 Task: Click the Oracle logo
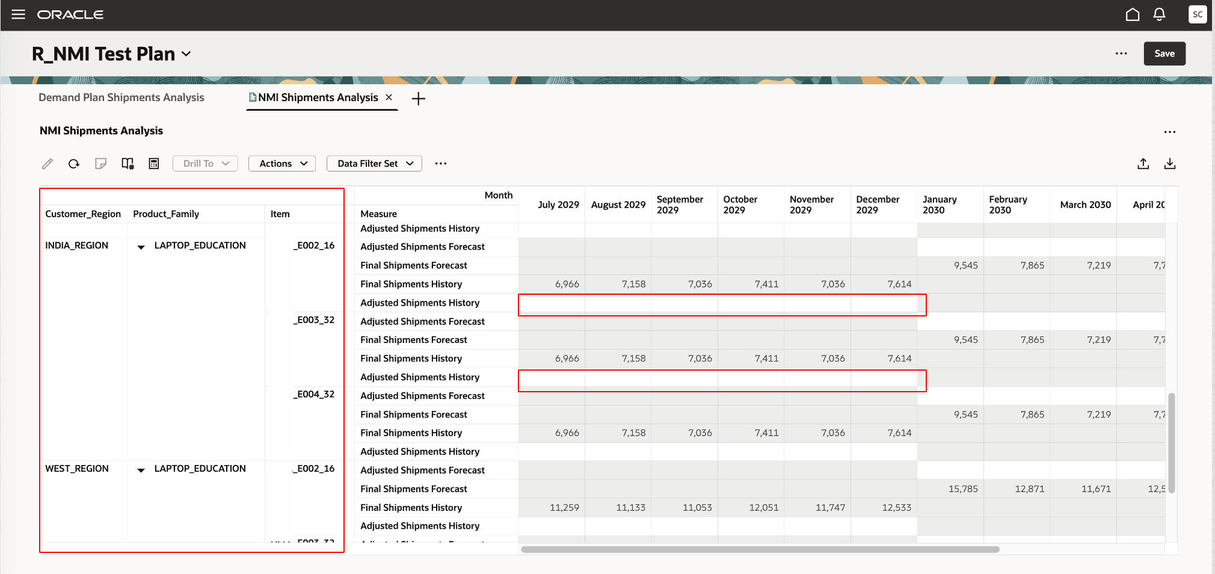[70, 14]
